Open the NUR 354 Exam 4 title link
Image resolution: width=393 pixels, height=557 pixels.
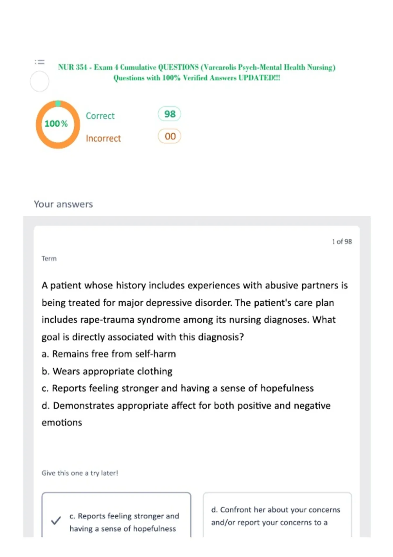[196, 67]
